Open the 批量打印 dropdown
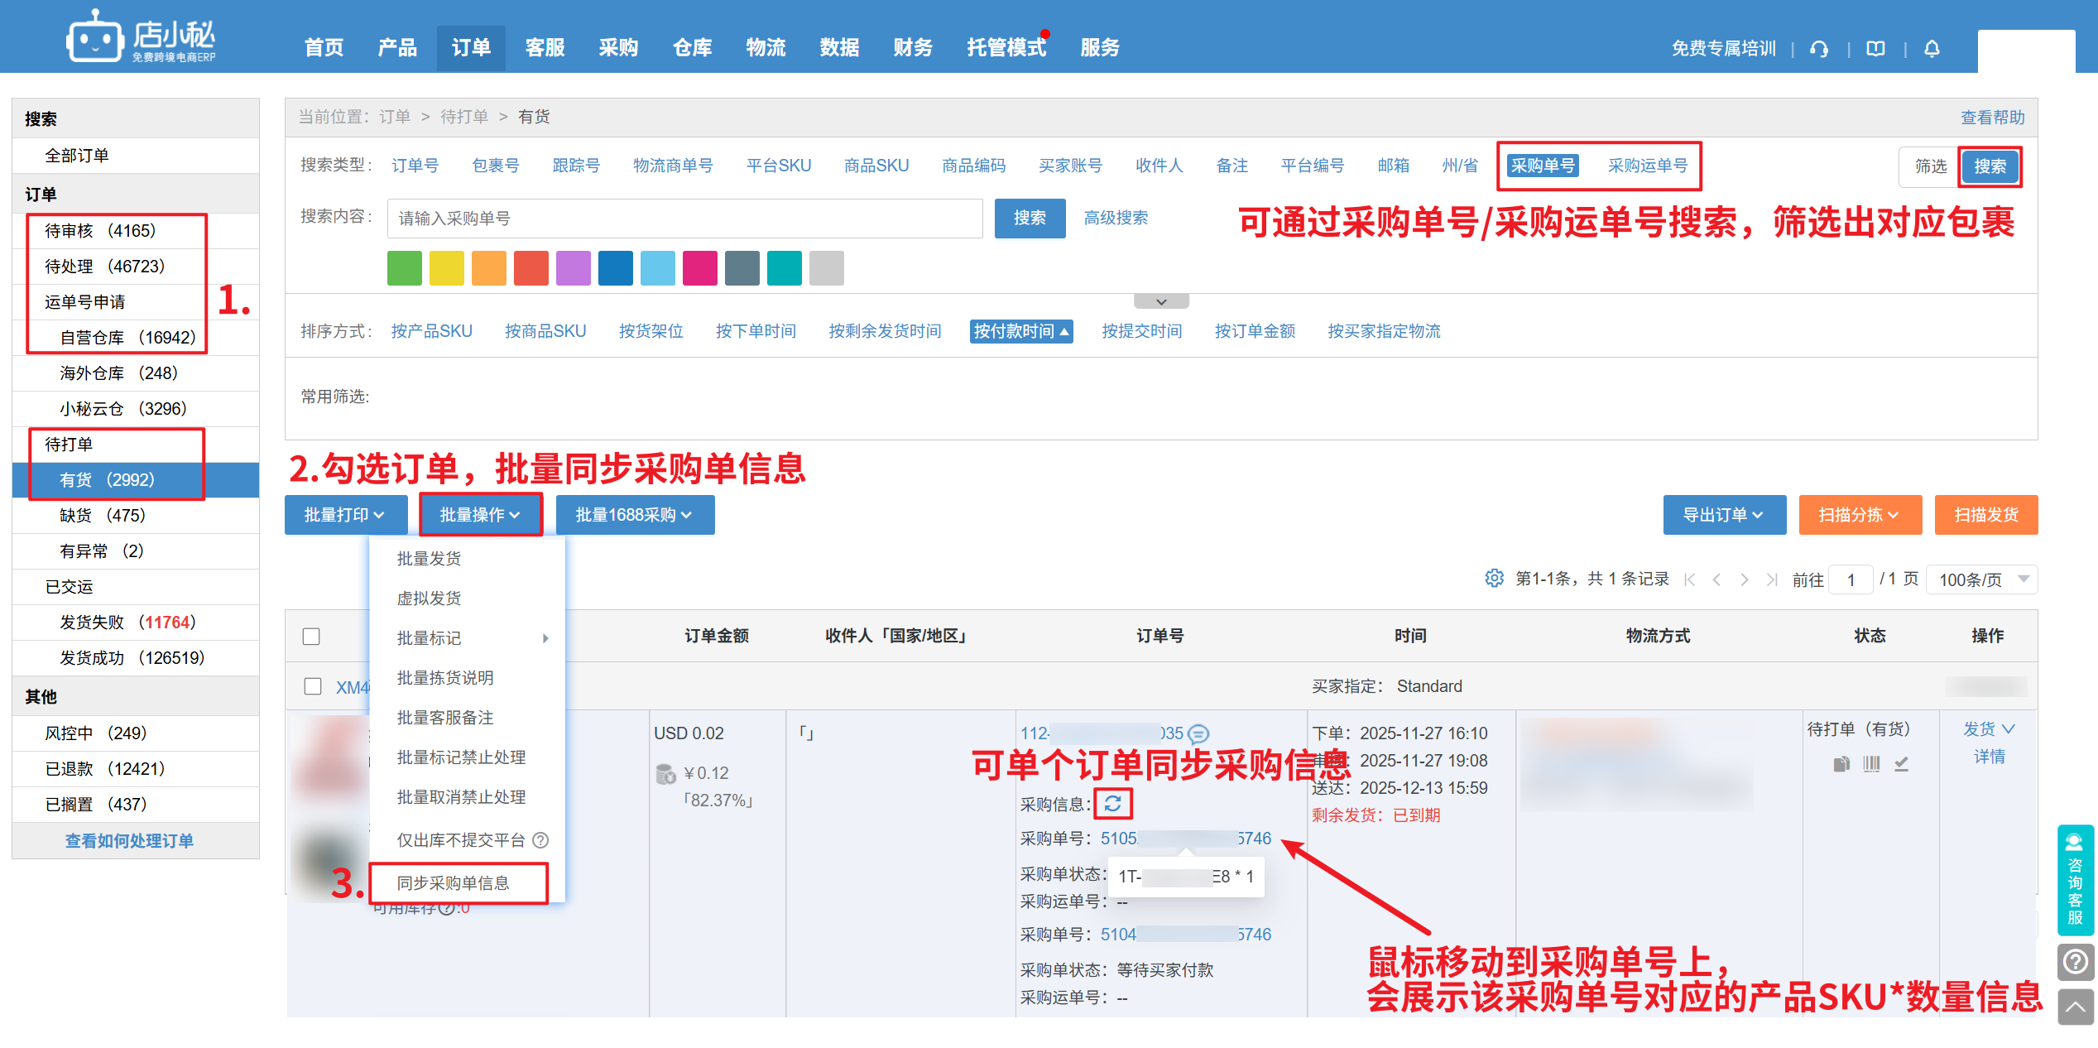This screenshot has height=1048, width=2098. (345, 515)
